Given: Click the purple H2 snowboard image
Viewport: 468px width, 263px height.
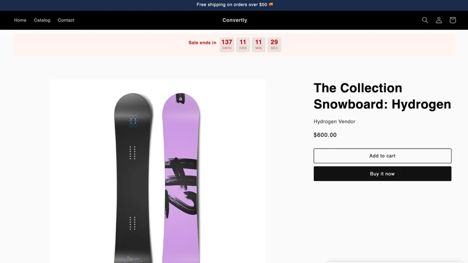Looking at the screenshot, I should coord(181,179).
